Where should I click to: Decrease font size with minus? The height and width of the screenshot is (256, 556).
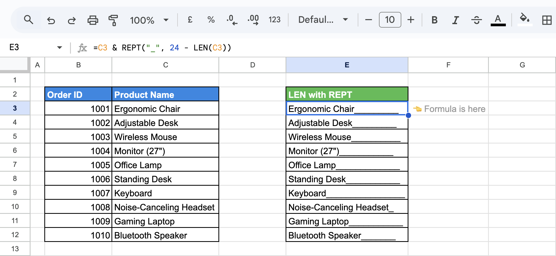pyautogui.click(x=368, y=20)
